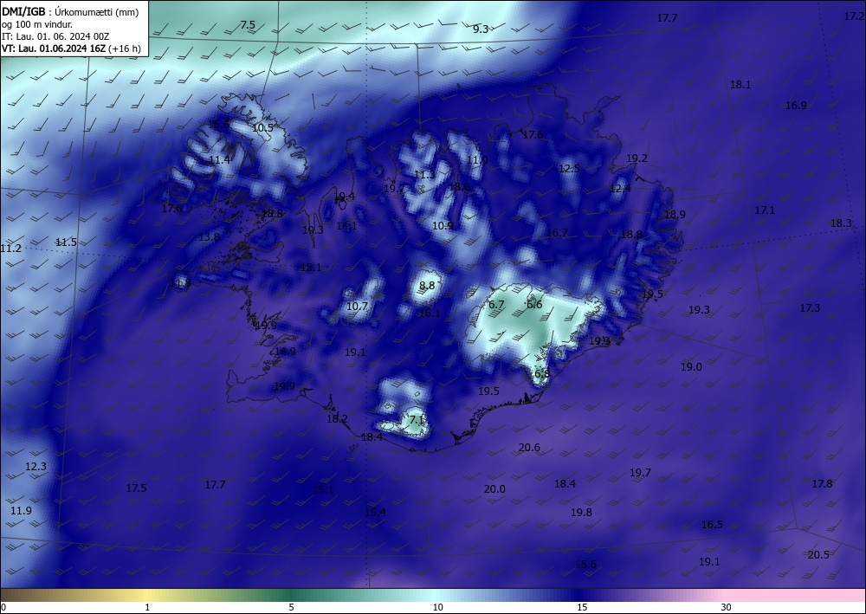The image size is (866, 614).
Task: Click the 17.2 value on the map
Action: (x=853, y=16)
